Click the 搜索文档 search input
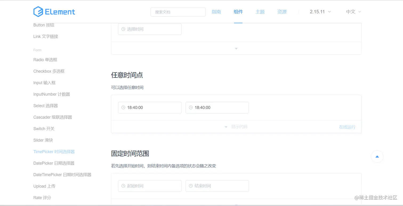The image size is (403, 206). coord(178,12)
